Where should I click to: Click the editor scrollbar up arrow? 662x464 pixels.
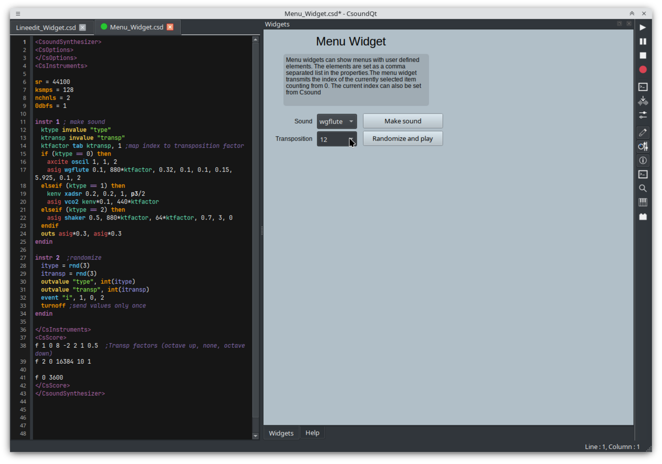pyautogui.click(x=255, y=39)
